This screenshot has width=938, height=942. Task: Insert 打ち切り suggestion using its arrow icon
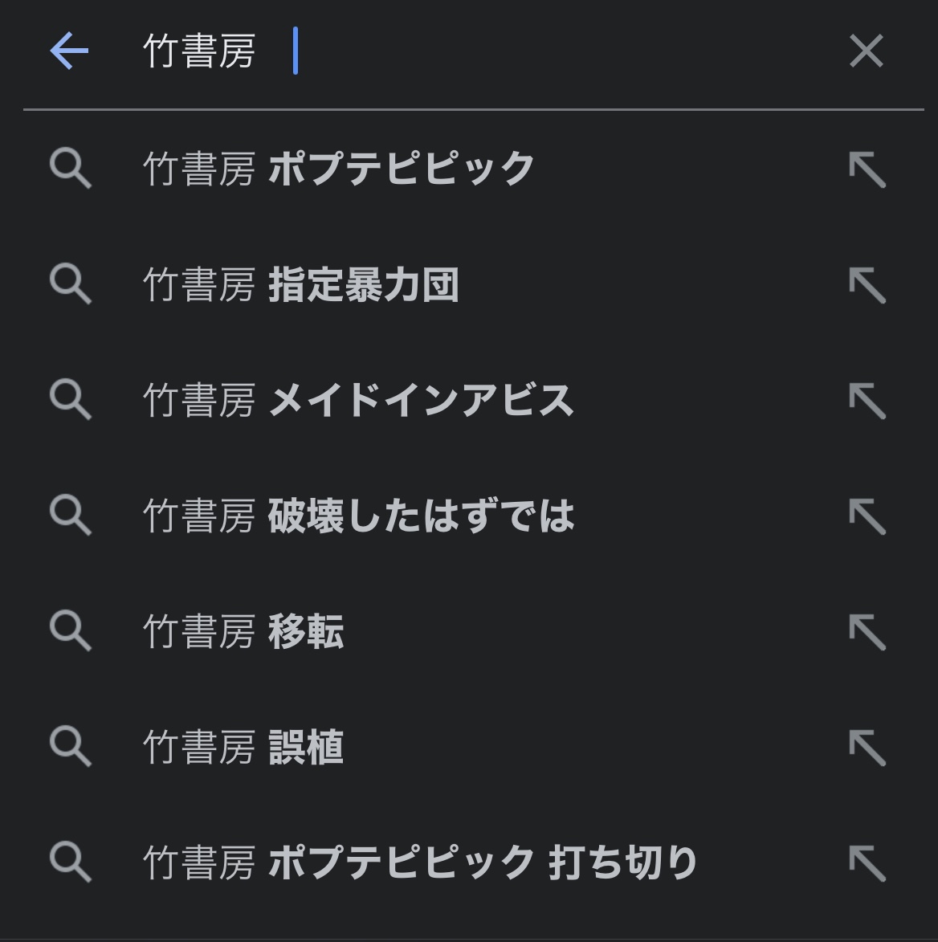pyautogui.click(x=867, y=862)
